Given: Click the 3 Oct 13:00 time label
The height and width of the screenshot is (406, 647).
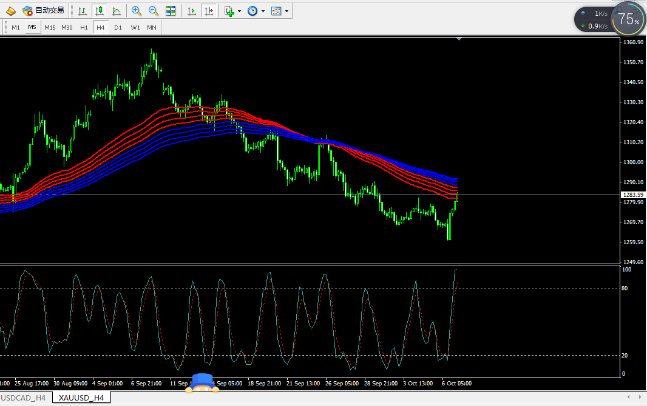Looking at the screenshot, I should [x=418, y=384].
